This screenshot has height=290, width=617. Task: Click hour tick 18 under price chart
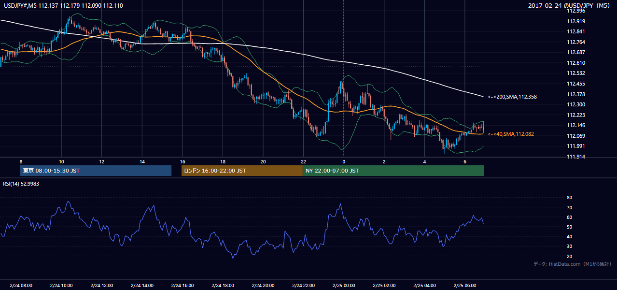coord(223,161)
